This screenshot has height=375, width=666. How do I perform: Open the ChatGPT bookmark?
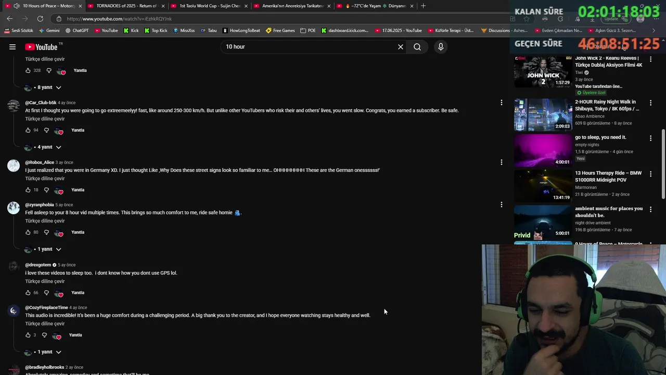[77, 31]
